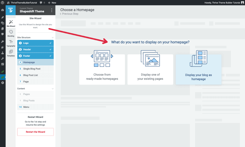Collapse the Site Structure section

52,37
